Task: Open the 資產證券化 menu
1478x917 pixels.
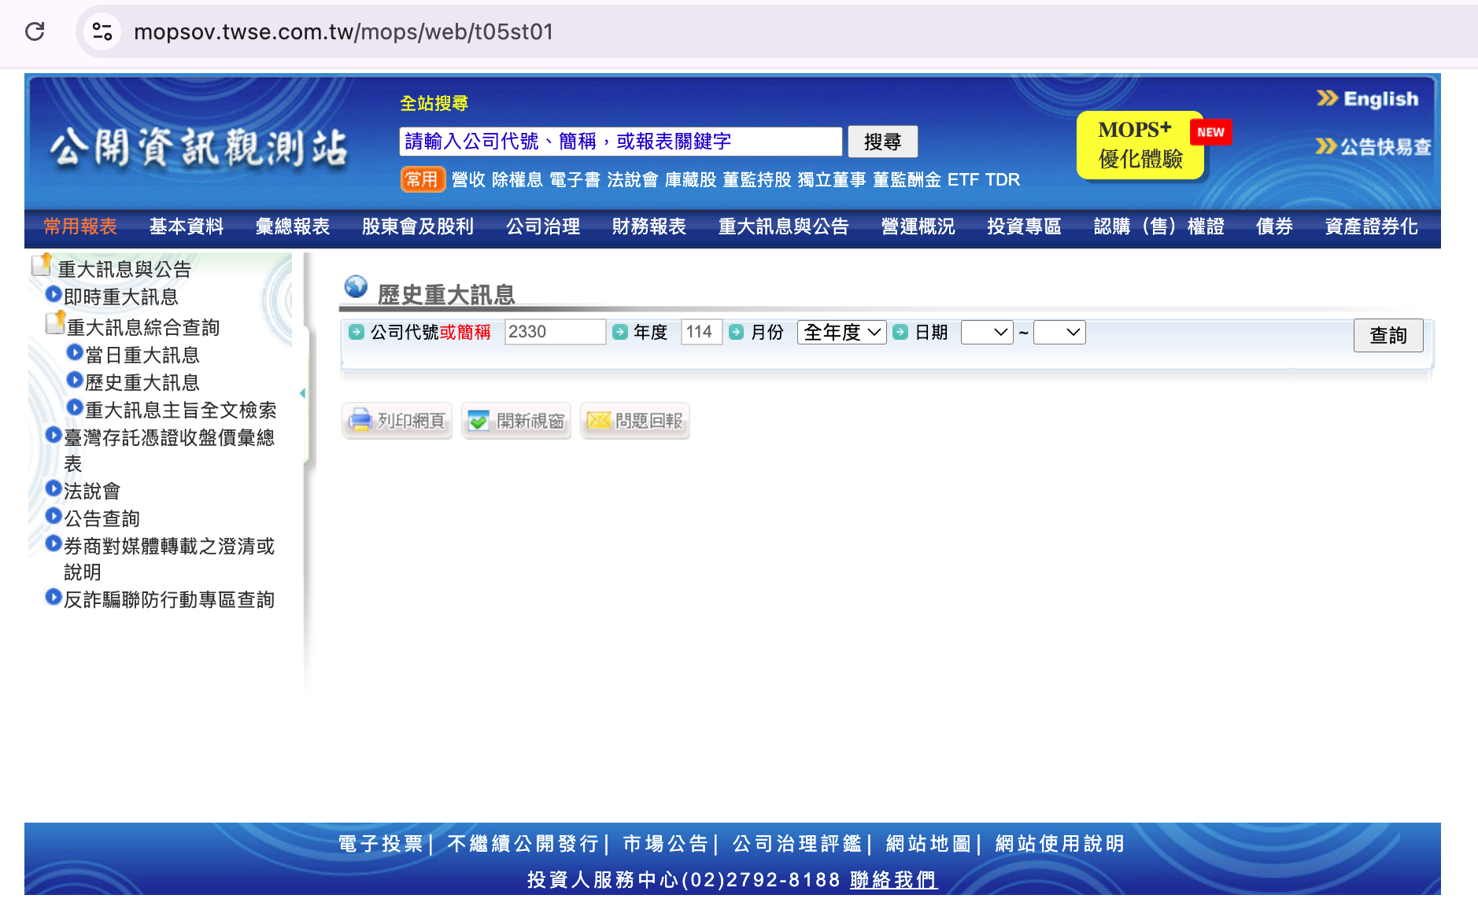Action: coord(1372,226)
